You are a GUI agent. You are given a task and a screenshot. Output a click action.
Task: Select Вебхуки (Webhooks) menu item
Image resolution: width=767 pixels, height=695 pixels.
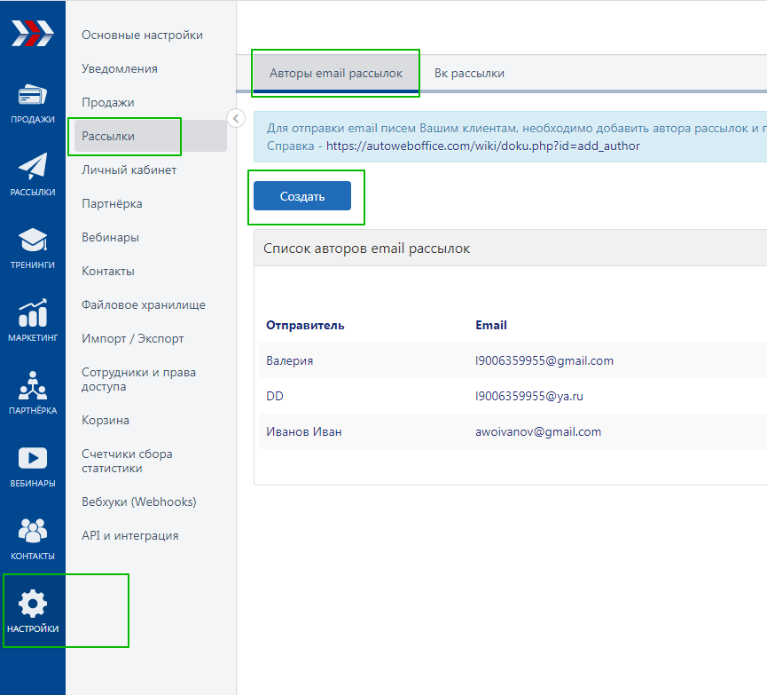pyautogui.click(x=138, y=502)
